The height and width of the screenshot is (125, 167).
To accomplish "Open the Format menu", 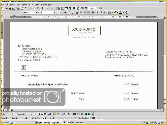I will [x=24, y=5].
